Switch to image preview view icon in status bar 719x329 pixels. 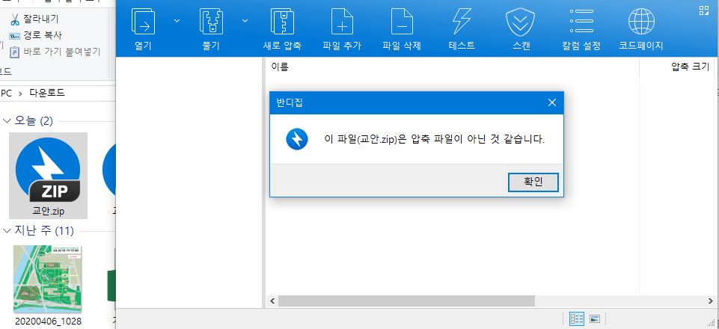[595, 319]
